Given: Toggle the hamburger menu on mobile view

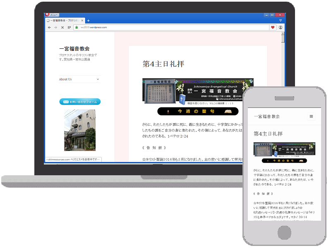Looking at the screenshot, I should (x=311, y=117).
